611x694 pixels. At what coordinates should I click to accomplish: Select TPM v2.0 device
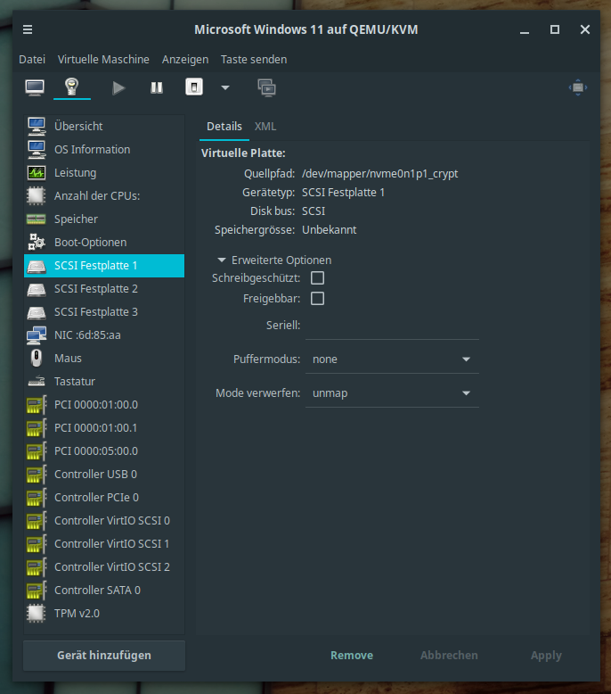[x=104, y=614]
